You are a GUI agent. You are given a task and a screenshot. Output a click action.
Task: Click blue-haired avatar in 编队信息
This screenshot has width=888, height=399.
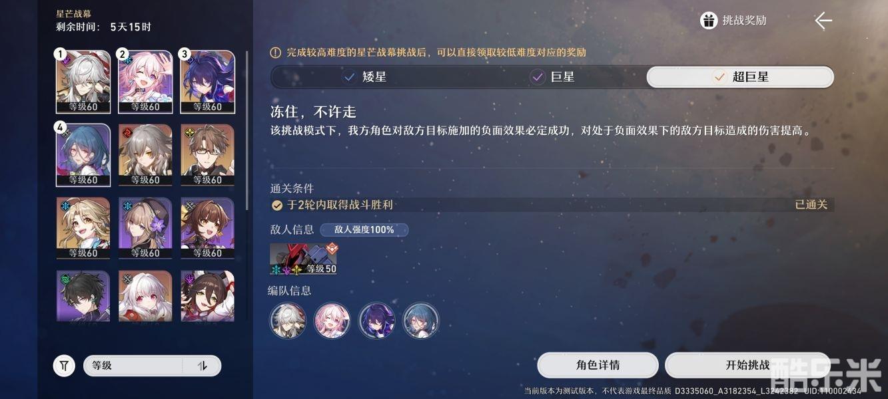(421, 321)
